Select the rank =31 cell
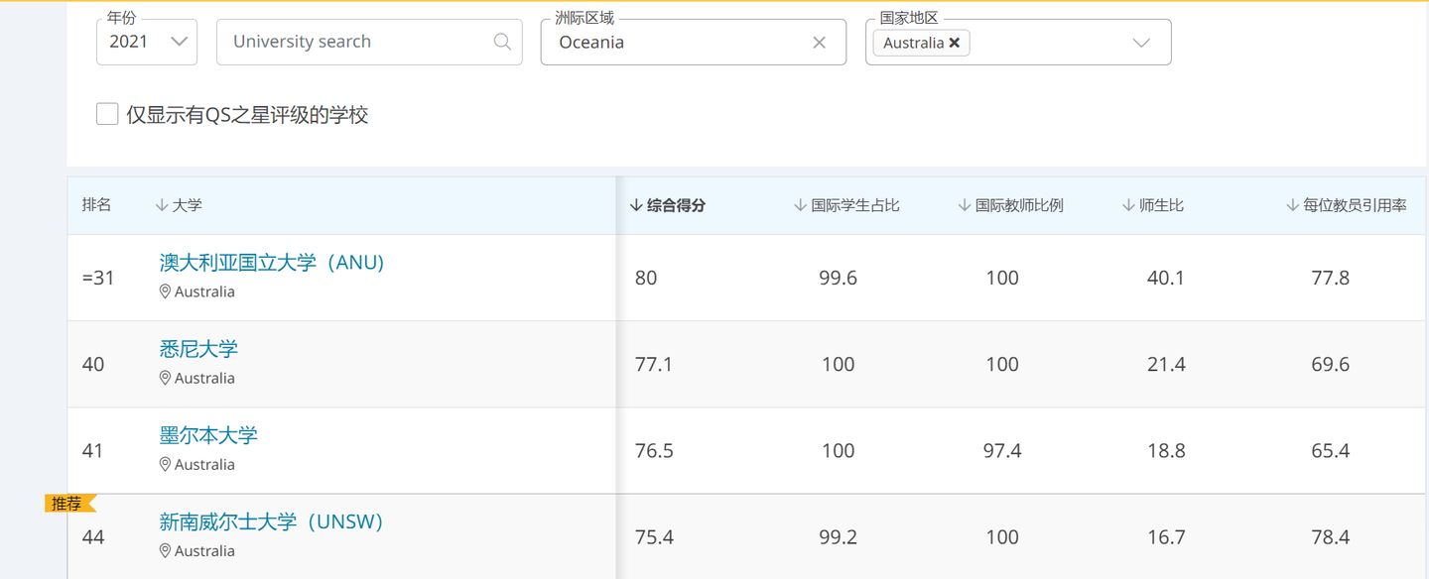The image size is (1429, 579). [98, 279]
